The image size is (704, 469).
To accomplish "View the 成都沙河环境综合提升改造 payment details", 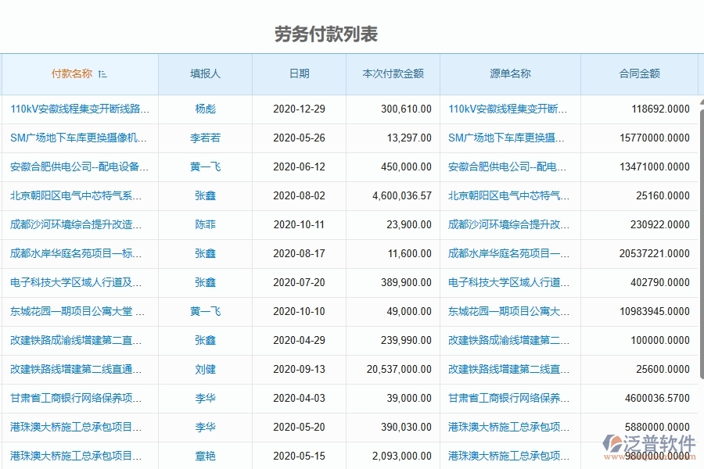I will coord(78,224).
